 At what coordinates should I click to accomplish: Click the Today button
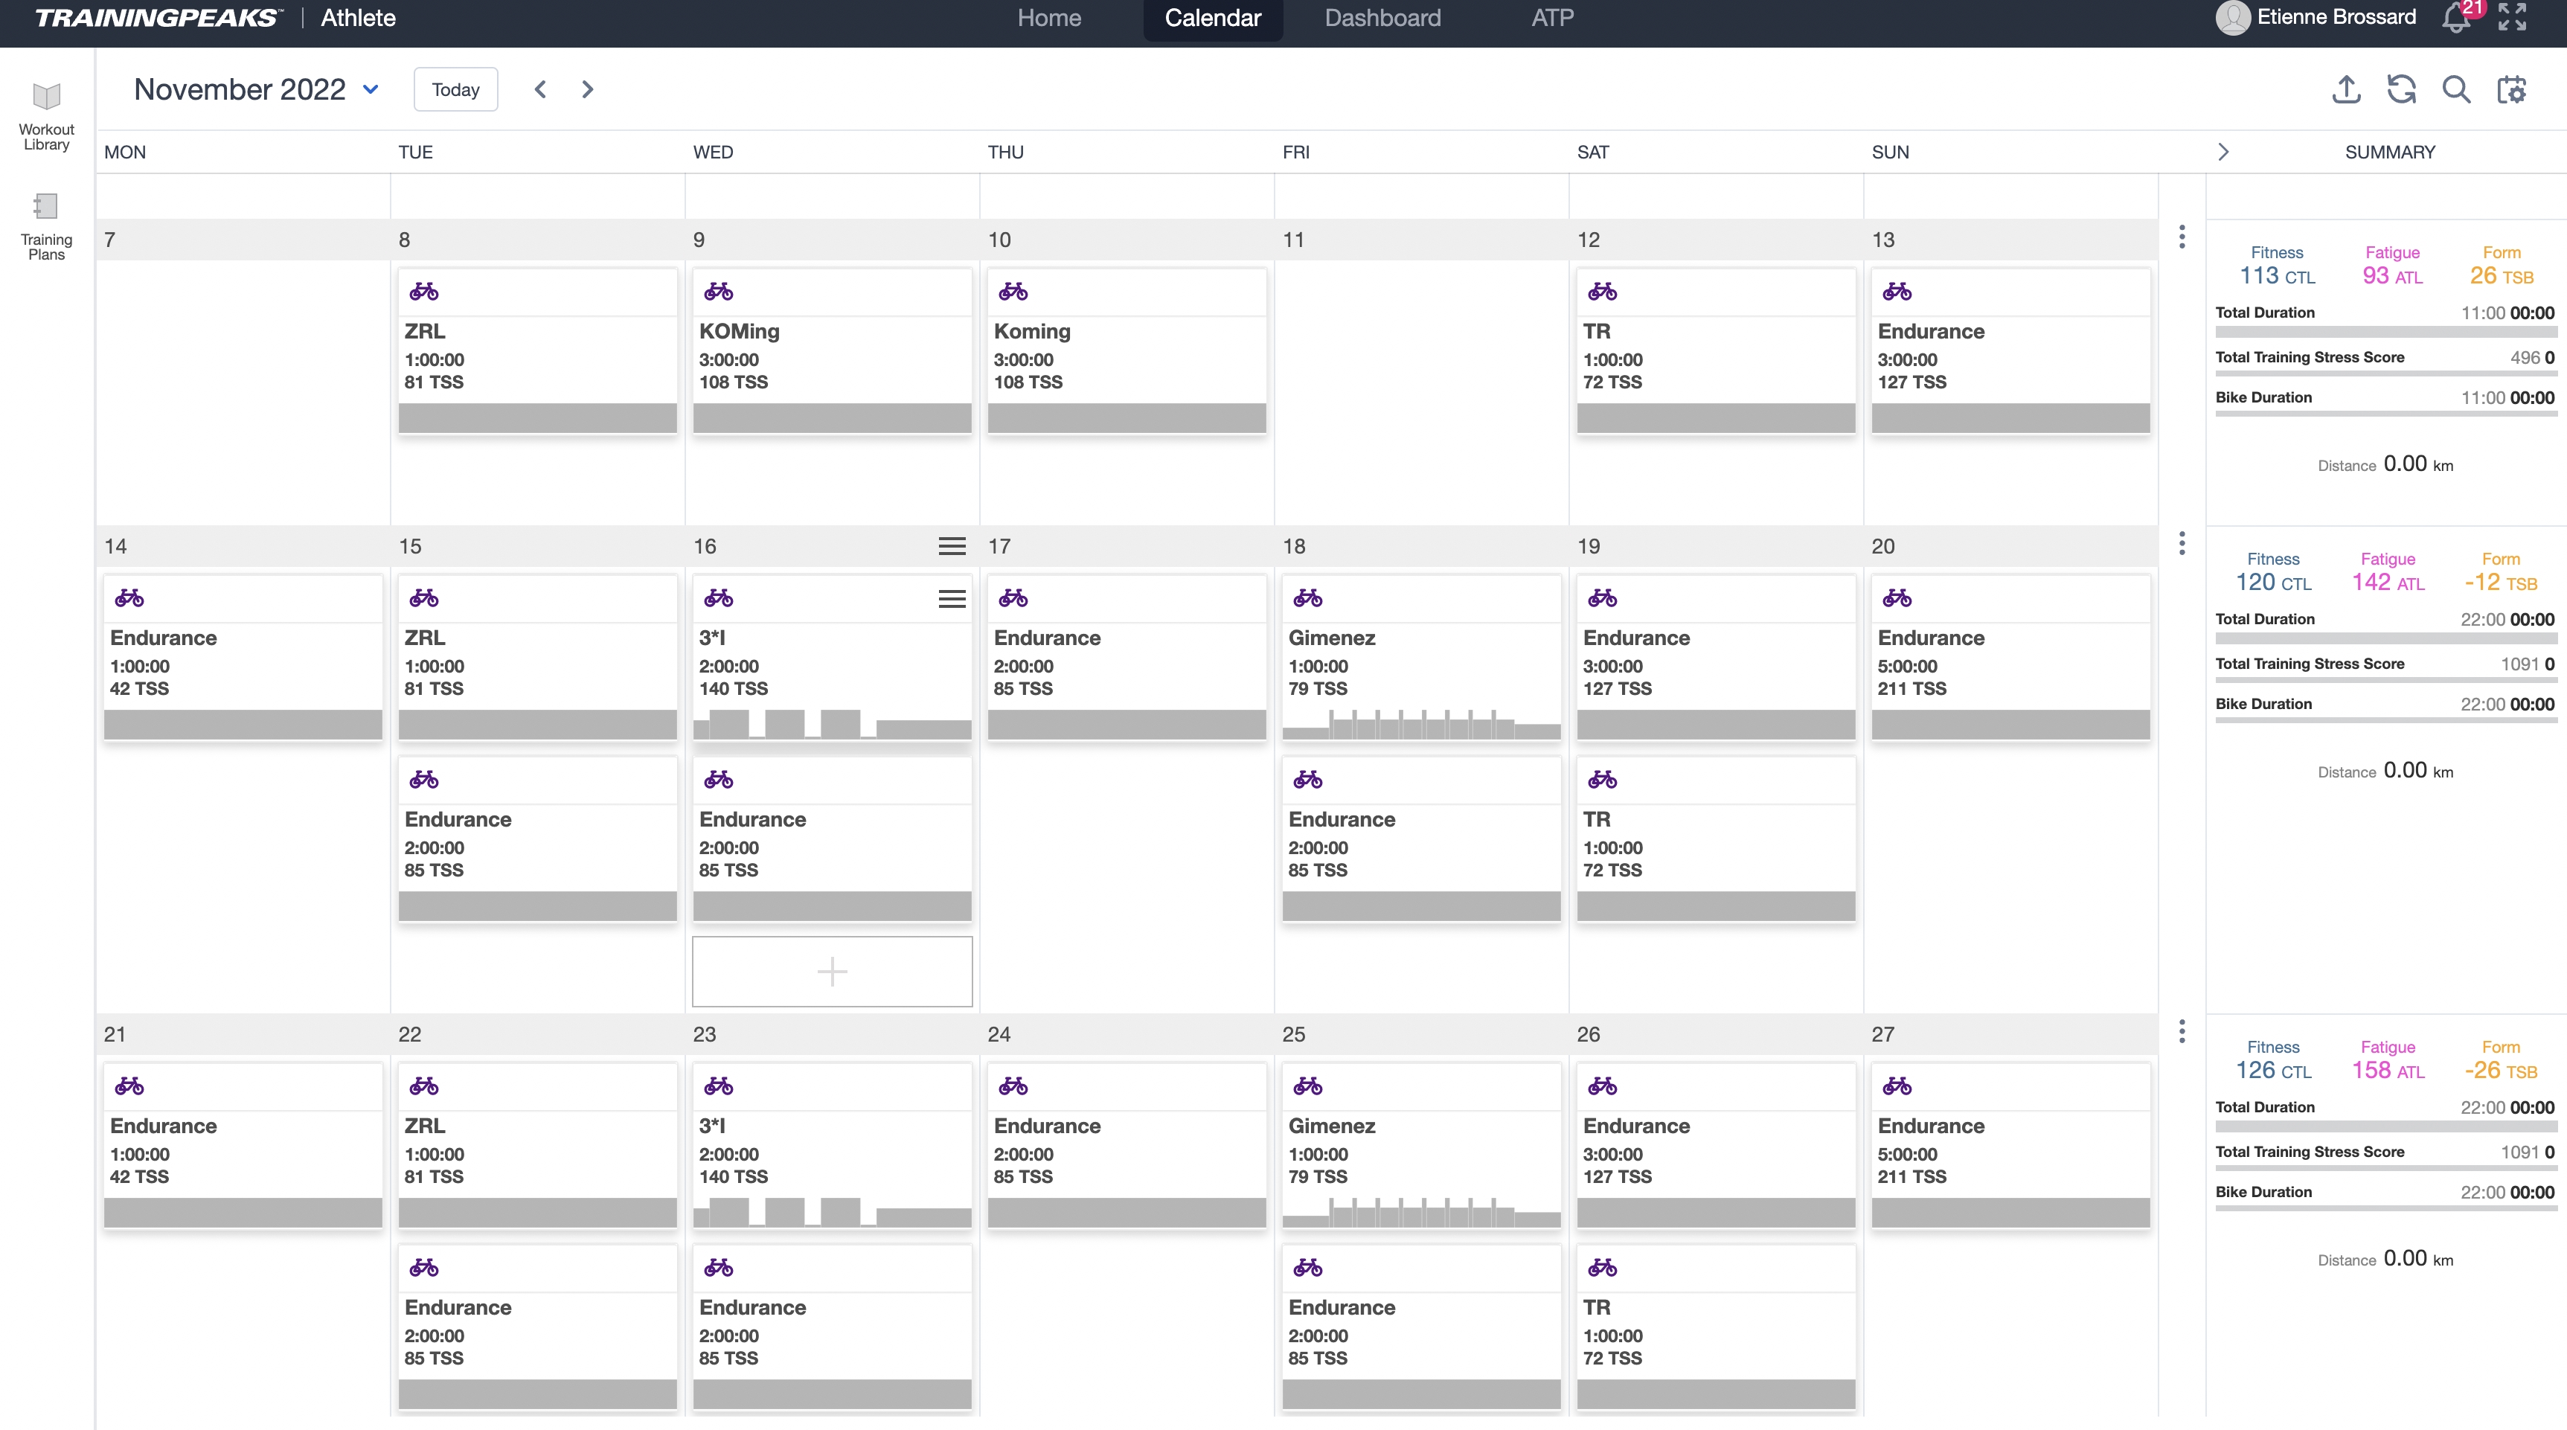(x=455, y=90)
